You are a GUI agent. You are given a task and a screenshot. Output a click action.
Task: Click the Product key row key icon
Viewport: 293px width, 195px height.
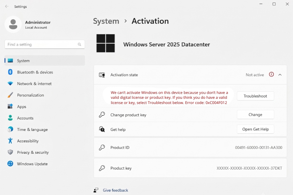(102, 168)
